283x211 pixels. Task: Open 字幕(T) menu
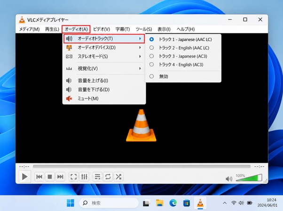point(123,29)
